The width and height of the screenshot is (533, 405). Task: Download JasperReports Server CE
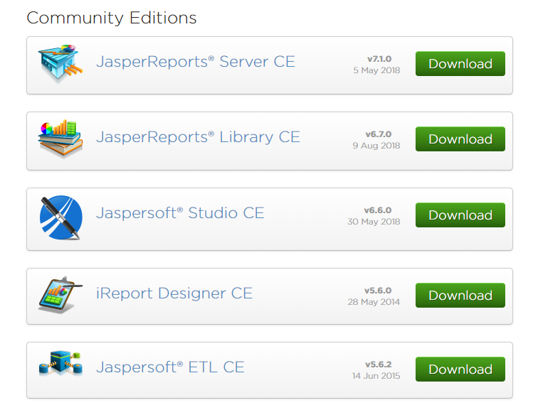(460, 64)
